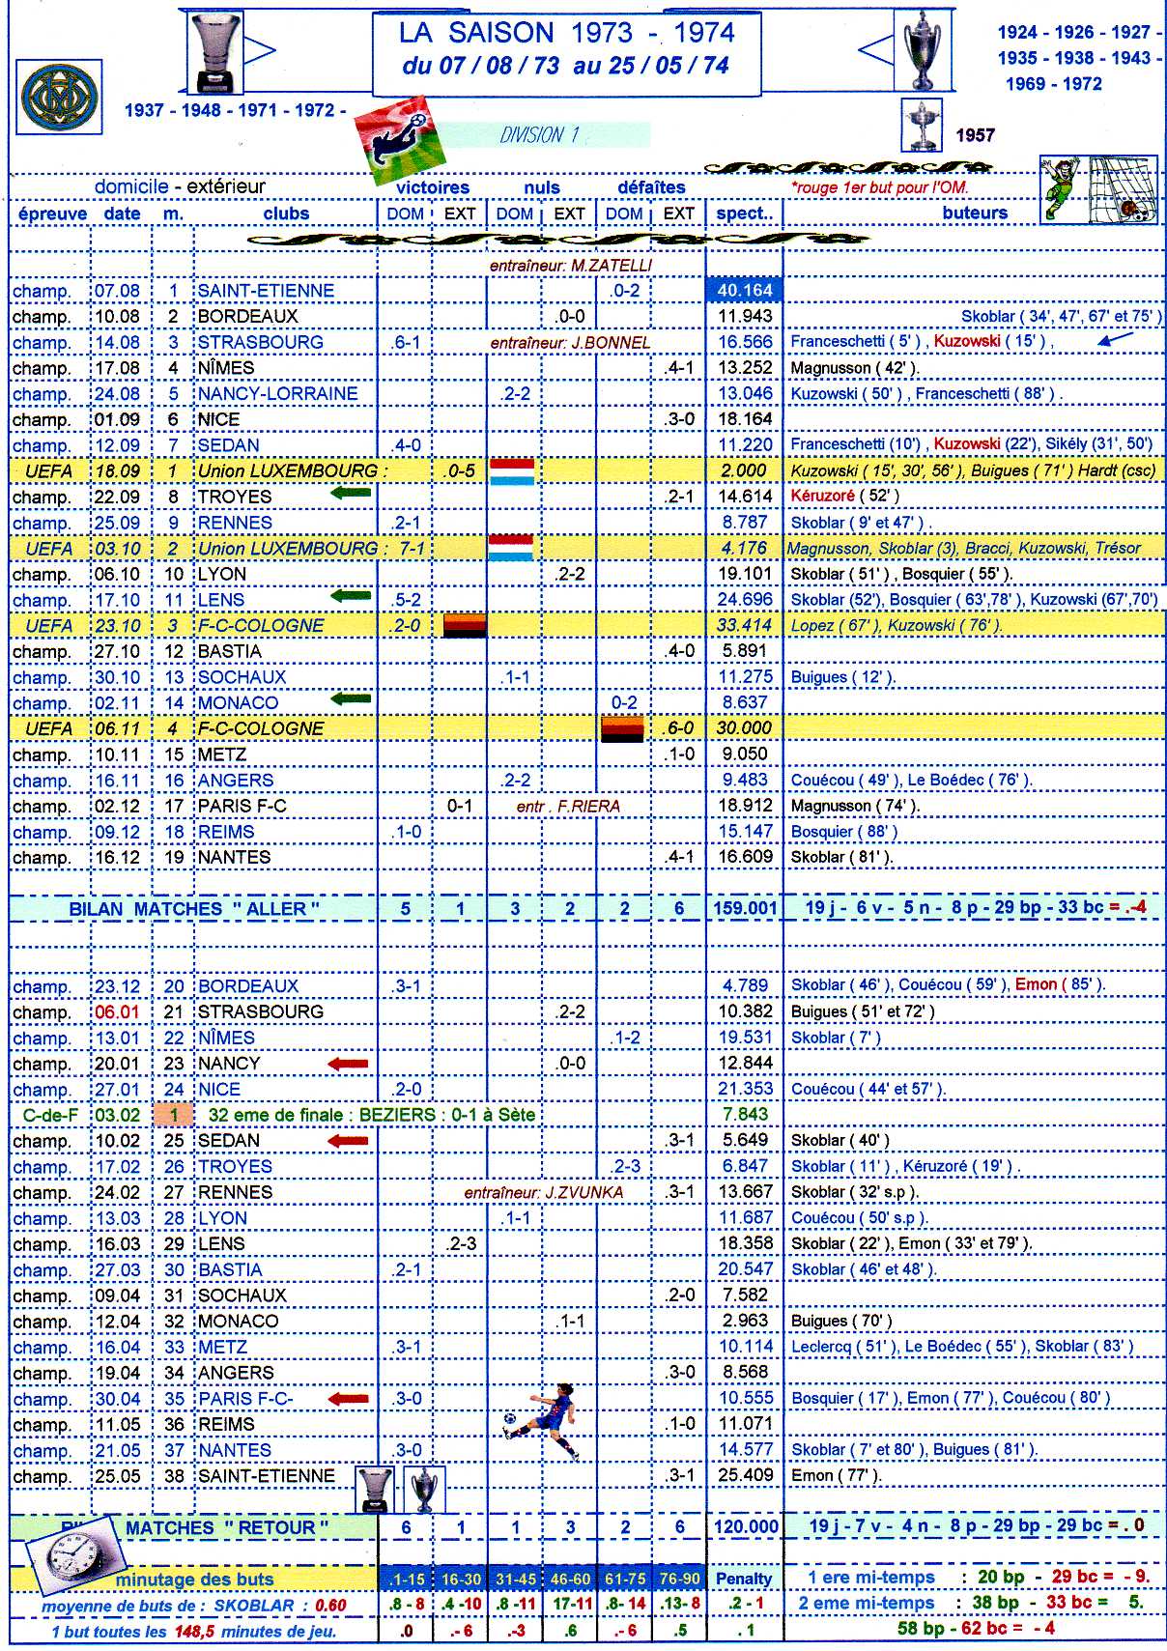Click the highlighted 40.164 attendance cell
The image size is (1167, 1651).
coord(744,290)
